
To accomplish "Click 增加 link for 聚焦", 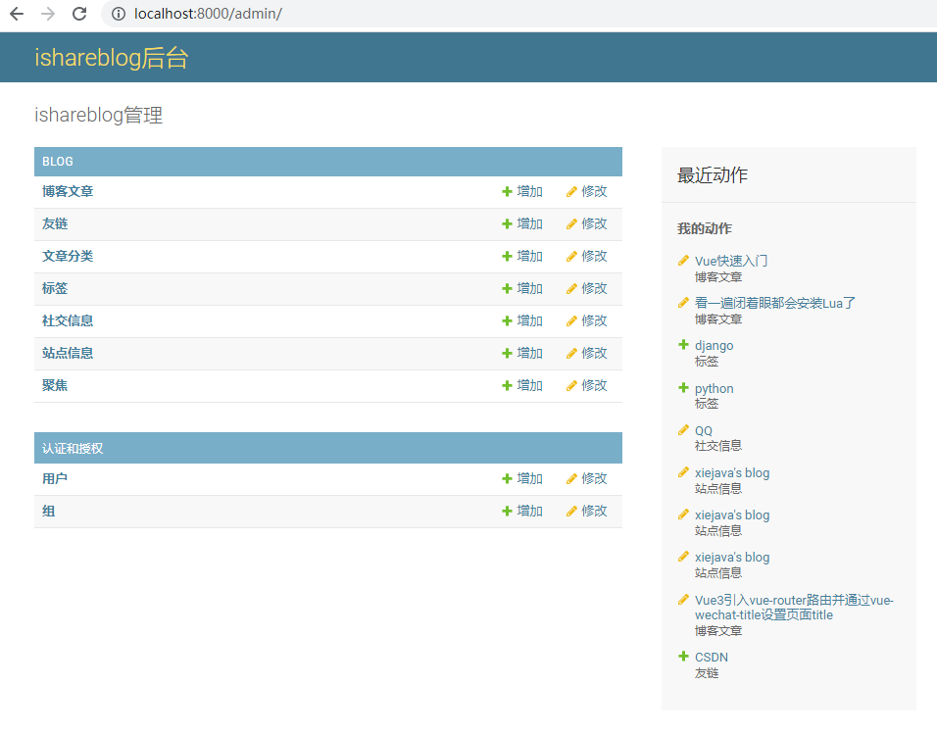I will 529,385.
